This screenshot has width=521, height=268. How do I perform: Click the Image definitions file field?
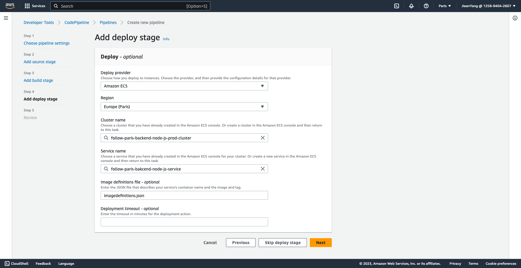[x=184, y=195]
